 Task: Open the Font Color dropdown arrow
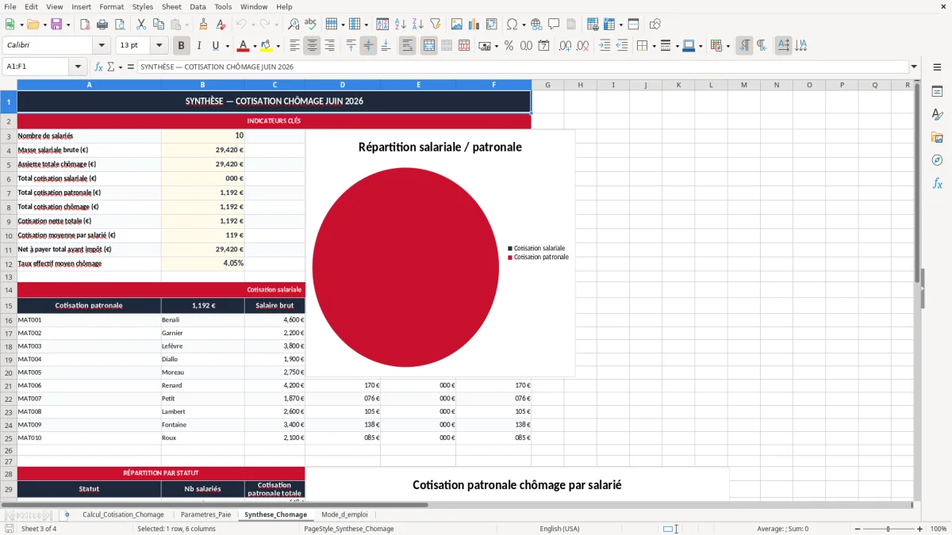click(x=255, y=46)
